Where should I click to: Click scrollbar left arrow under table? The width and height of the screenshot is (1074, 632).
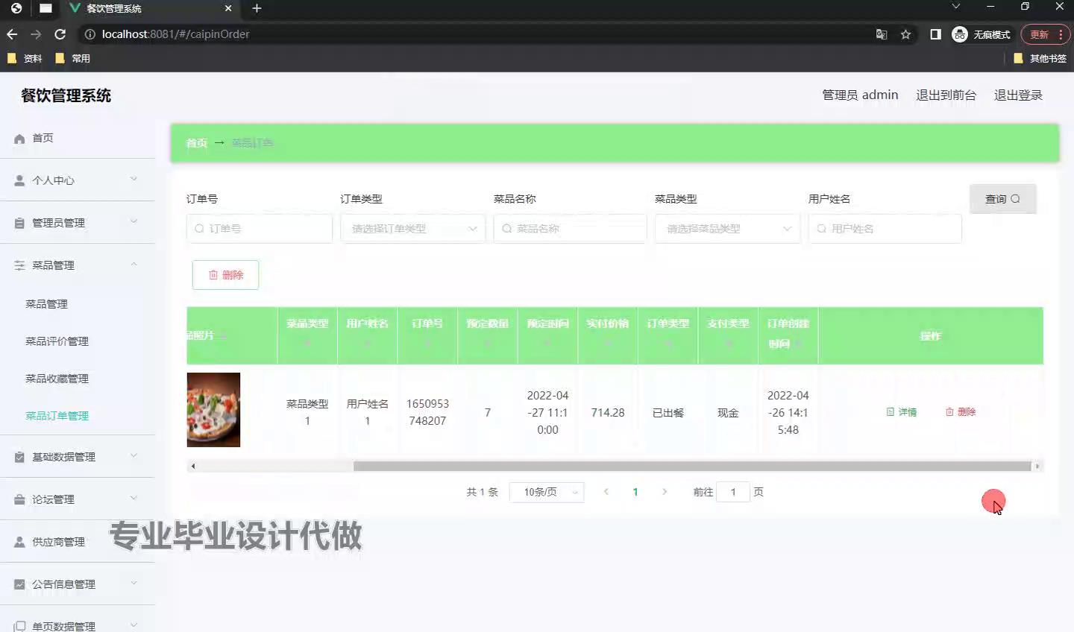pyautogui.click(x=193, y=467)
